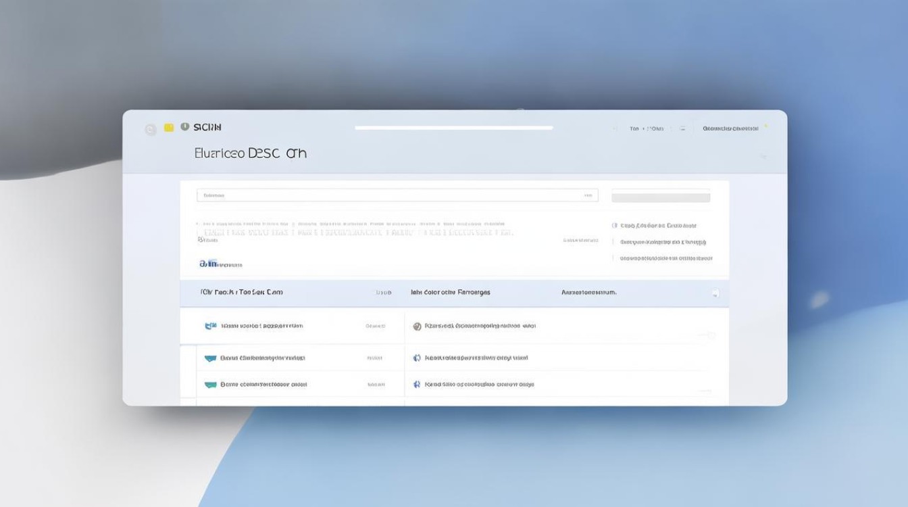Viewport: 908px width, 507px height.
Task: Click the blue outlined icon in first table row
Action: click(211, 326)
